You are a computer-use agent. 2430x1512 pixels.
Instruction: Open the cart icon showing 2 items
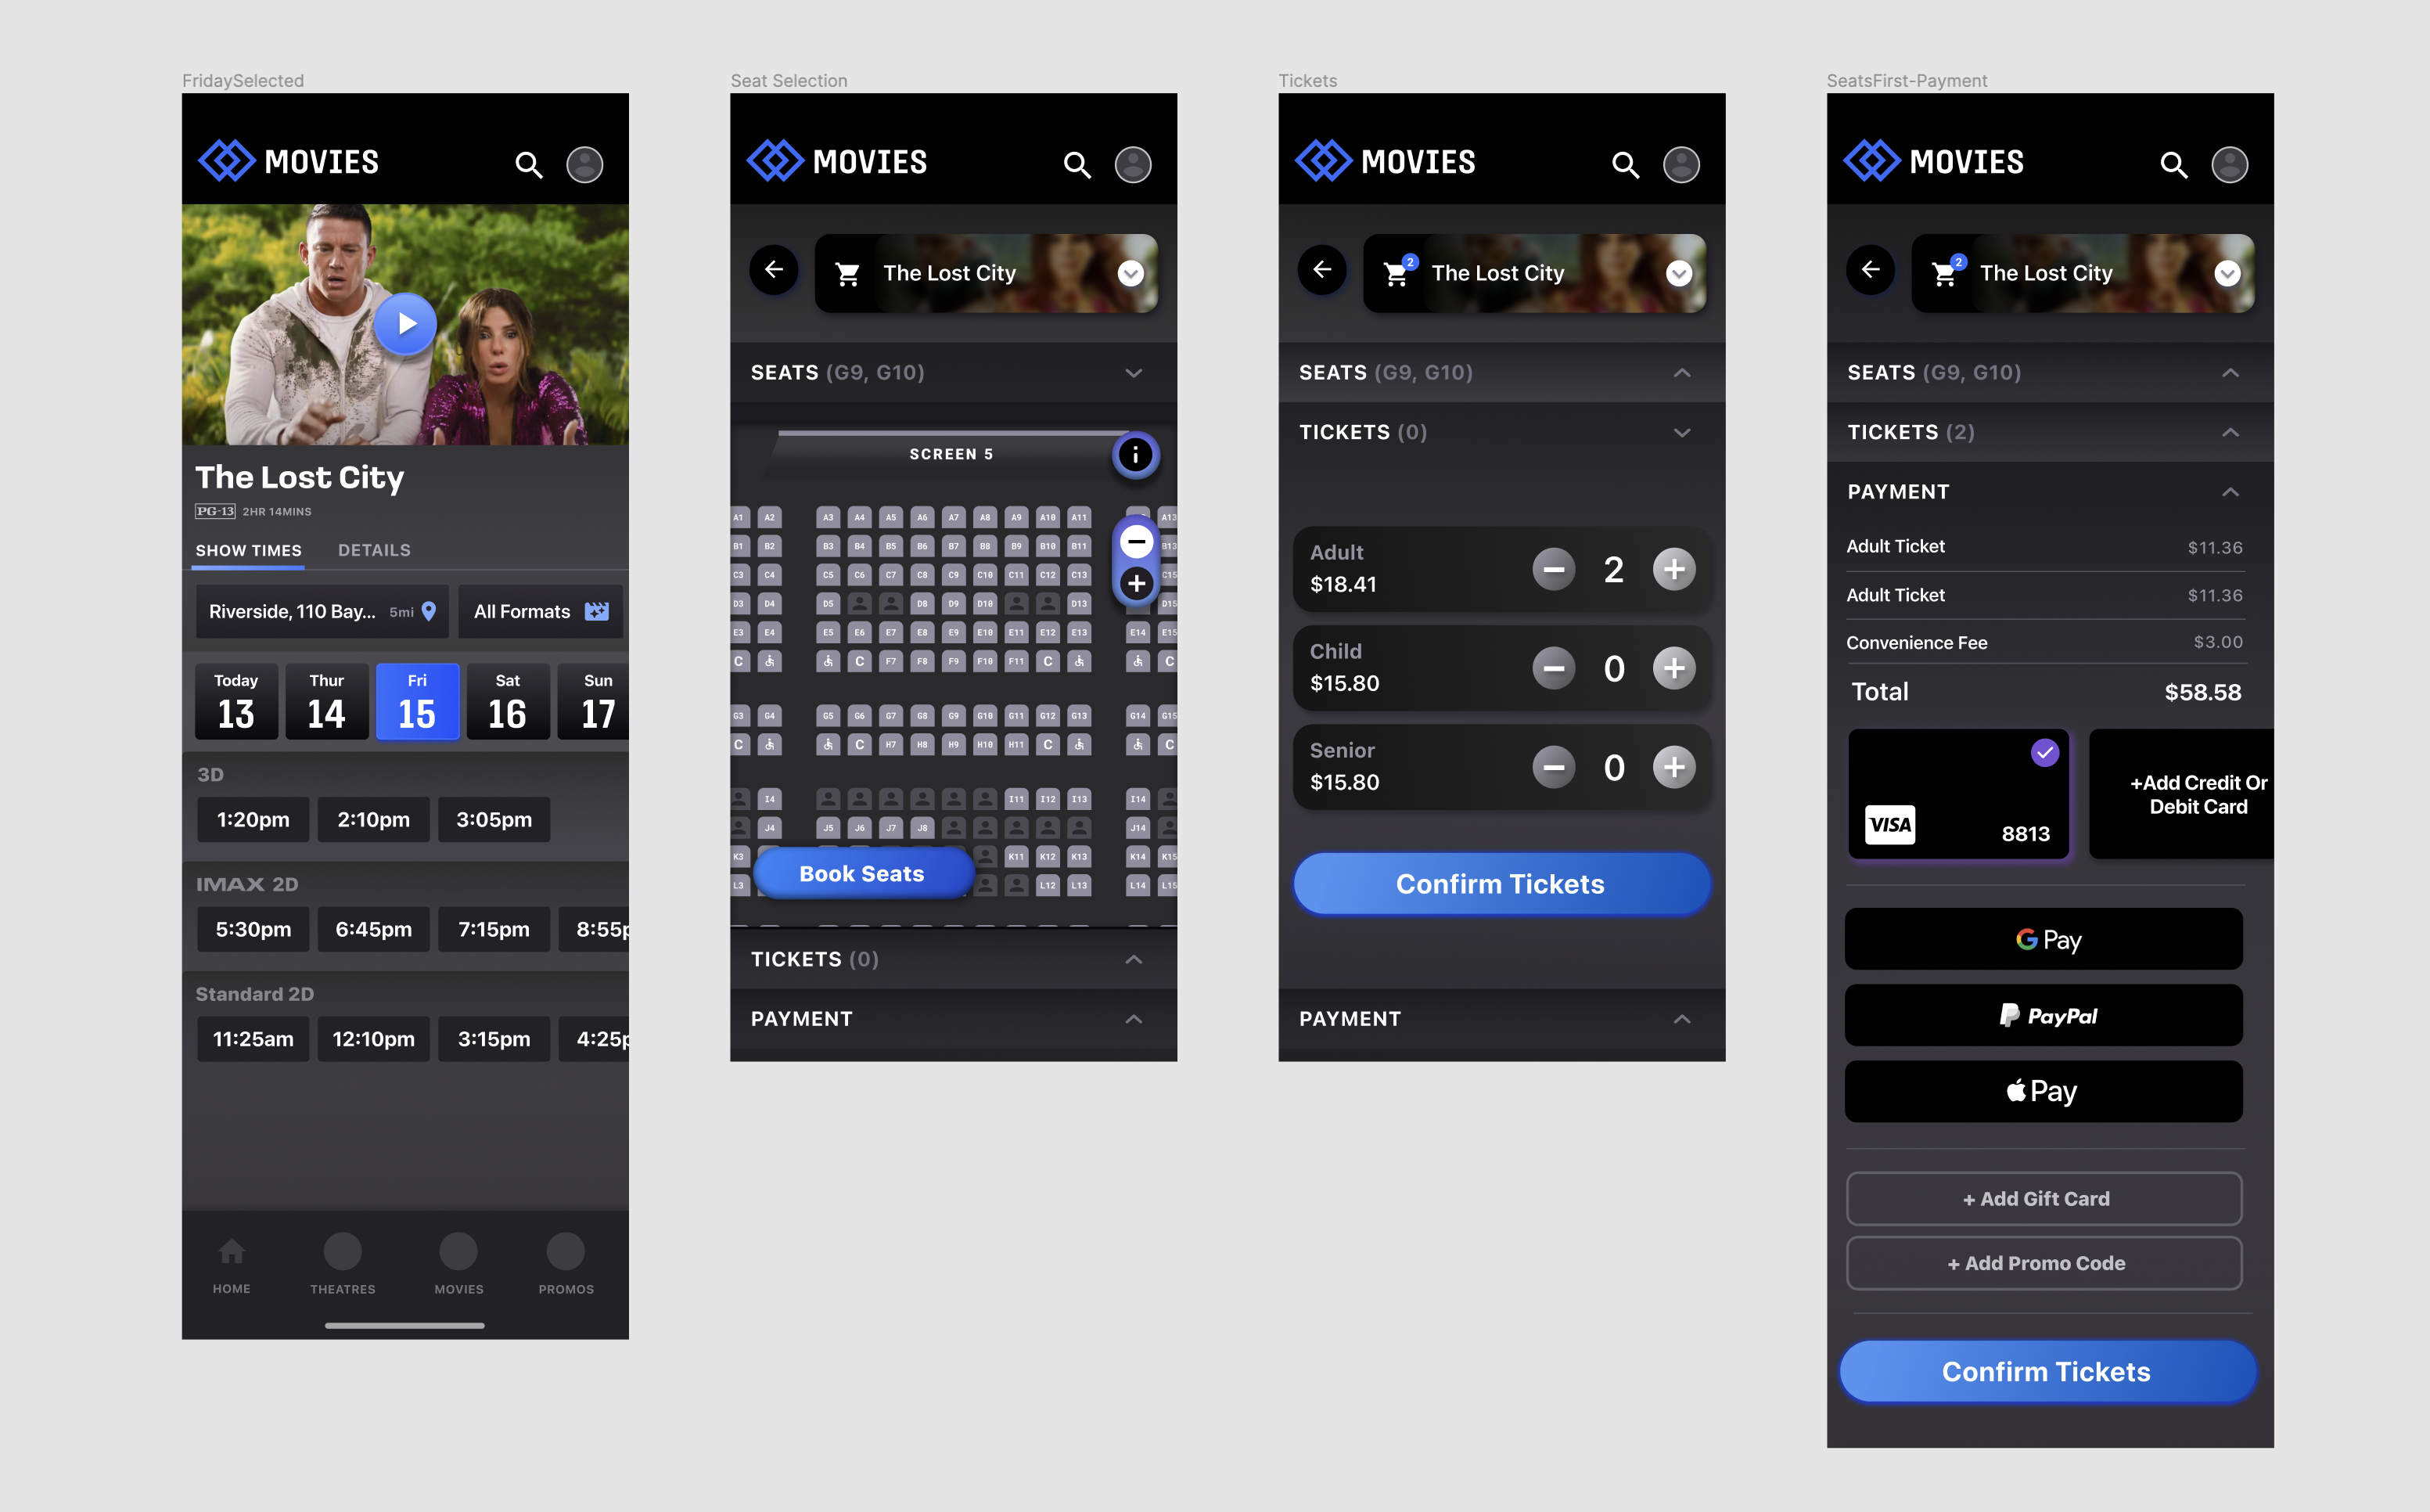point(1397,272)
